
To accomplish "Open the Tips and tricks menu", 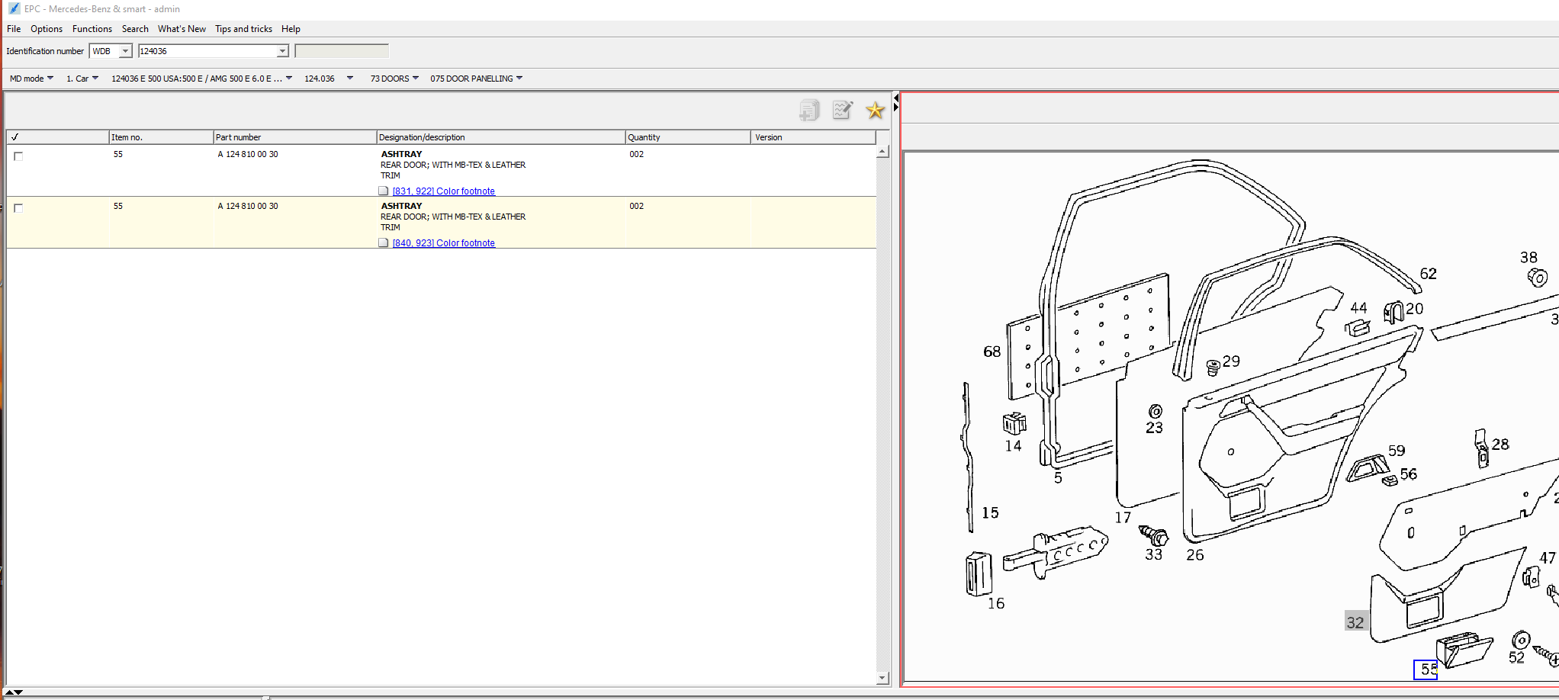I will [x=243, y=29].
